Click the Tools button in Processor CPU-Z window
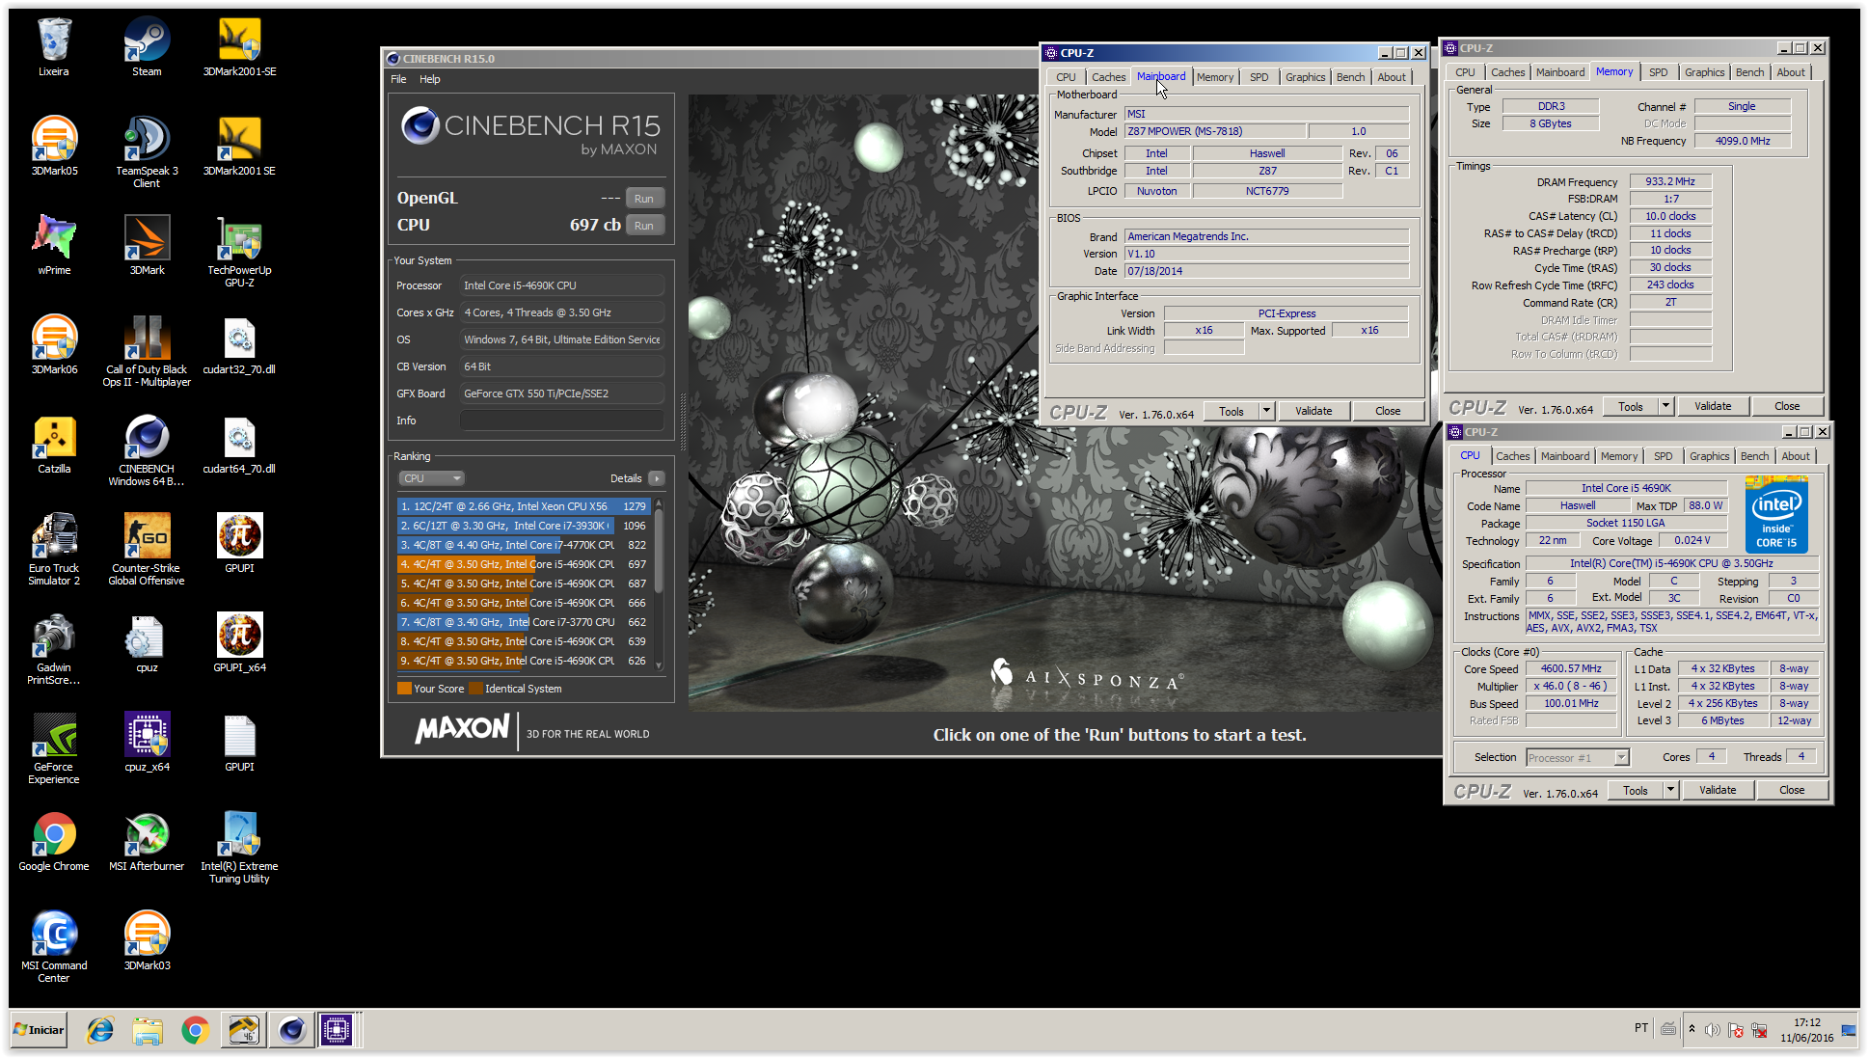Viewport: 1868px width, 1058px height. point(1636,790)
